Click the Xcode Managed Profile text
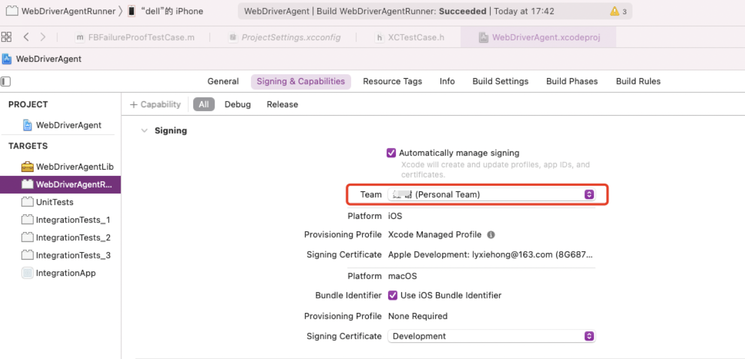The width and height of the screenshot is (745, 359). [x=435, y=234]
